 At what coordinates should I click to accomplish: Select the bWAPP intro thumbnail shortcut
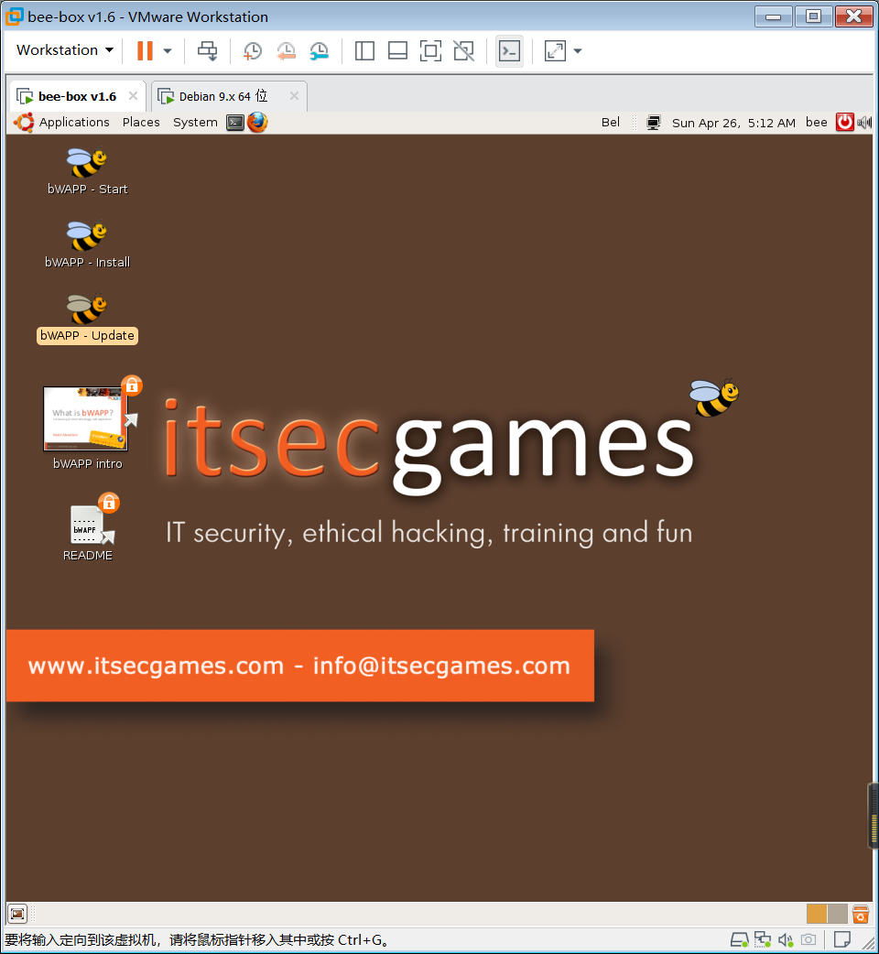pos(88,424)
